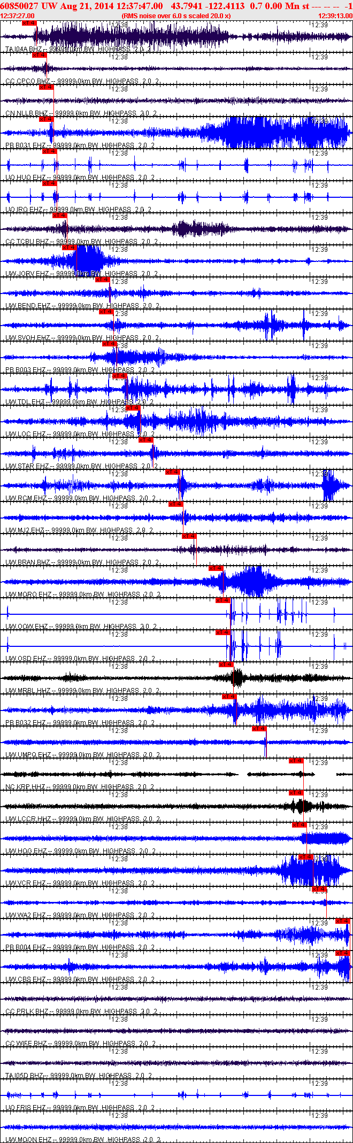Click the red pick flag on UW.STAR trace
The width and height of the screenshot is (353, 1143).
145,440
